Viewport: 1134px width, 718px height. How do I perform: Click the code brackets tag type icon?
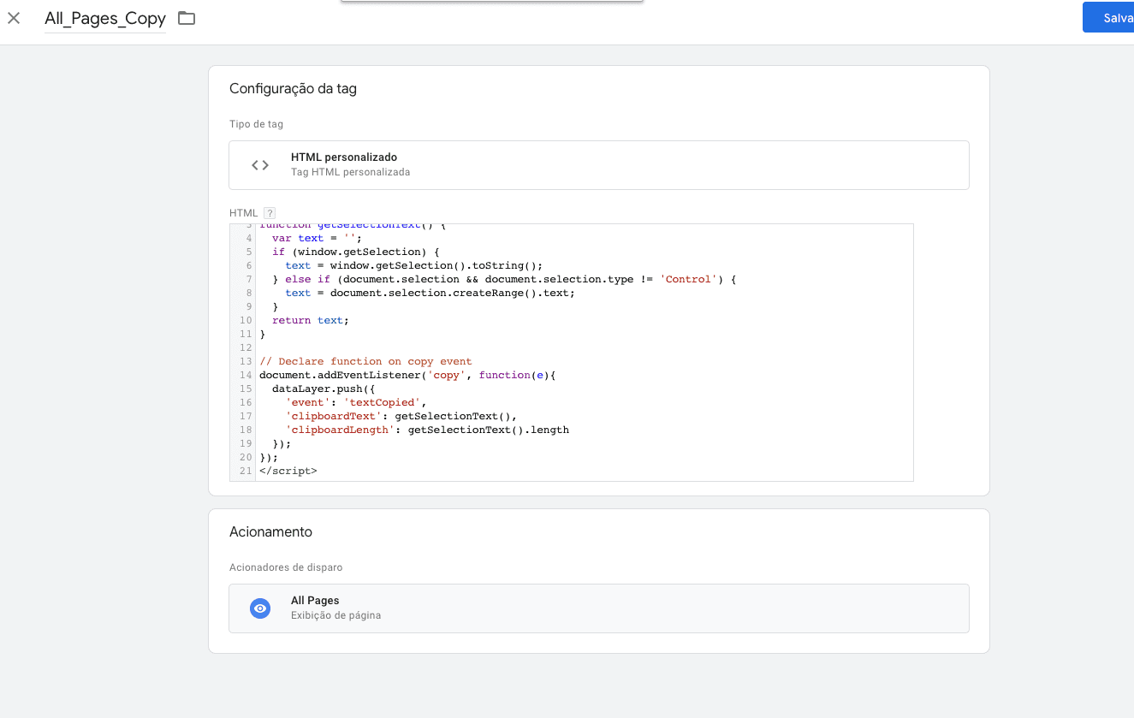point(260,165)
